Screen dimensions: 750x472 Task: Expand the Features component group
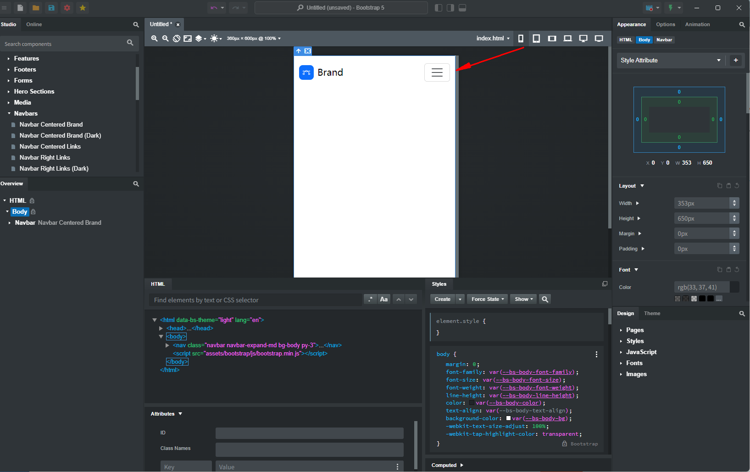pyautogui.click(x=9, y=59)
